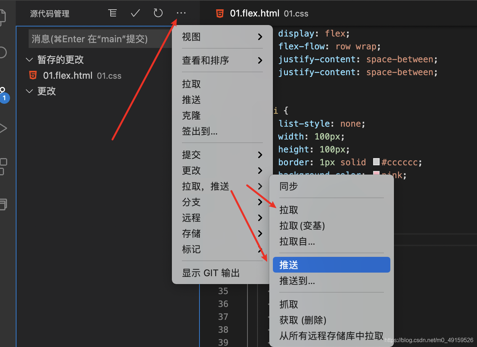
Task: Expand the 标记 submenu
Action: (222, 249)
